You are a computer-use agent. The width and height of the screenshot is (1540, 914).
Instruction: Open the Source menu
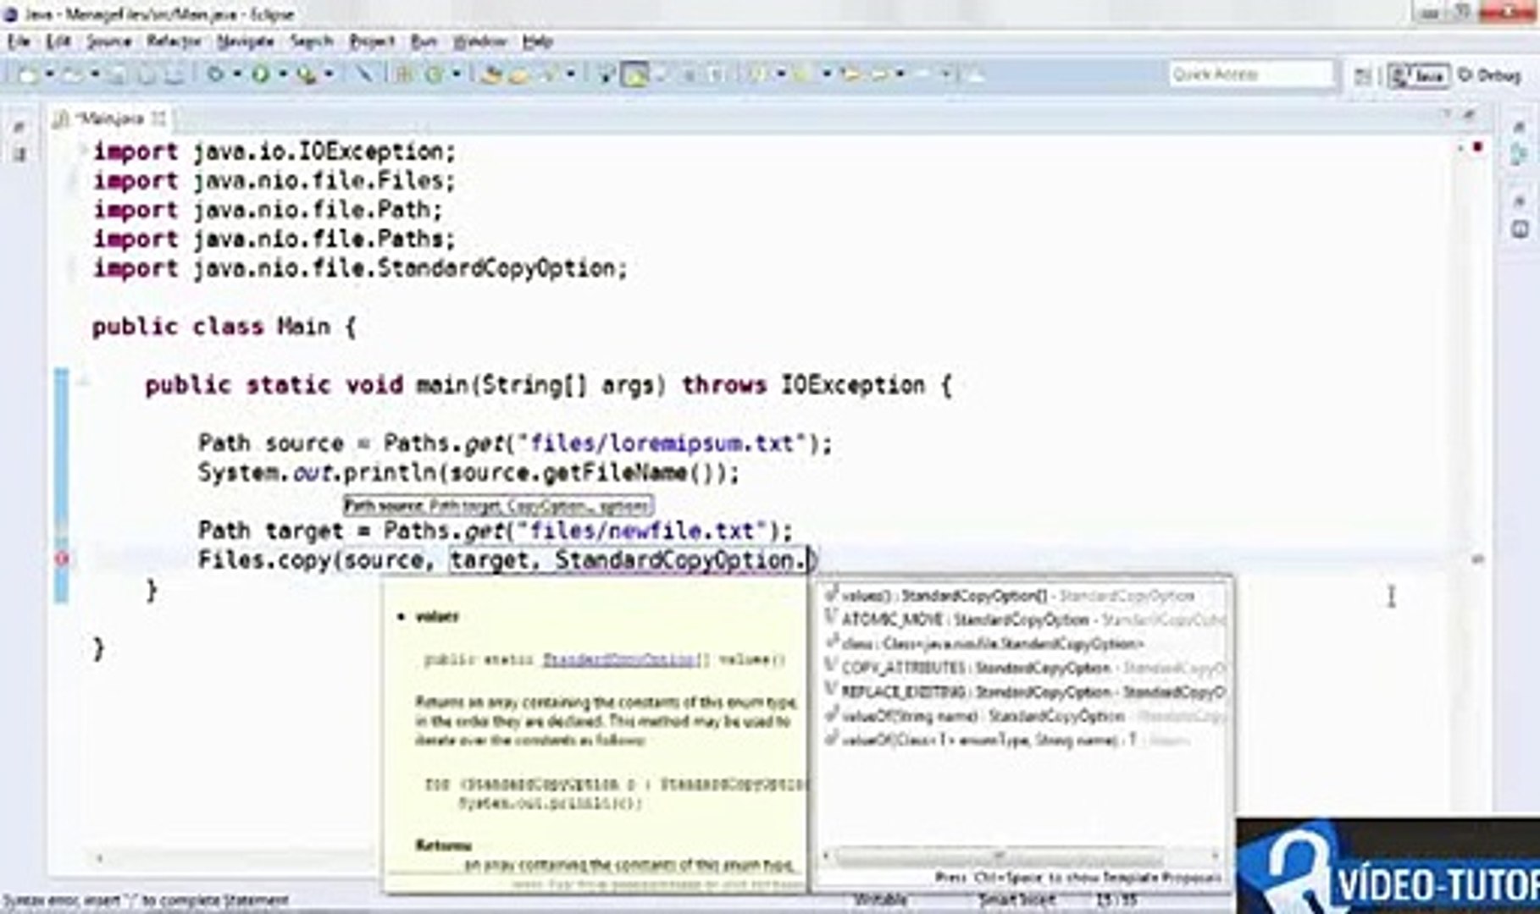(x=108, y=40)
